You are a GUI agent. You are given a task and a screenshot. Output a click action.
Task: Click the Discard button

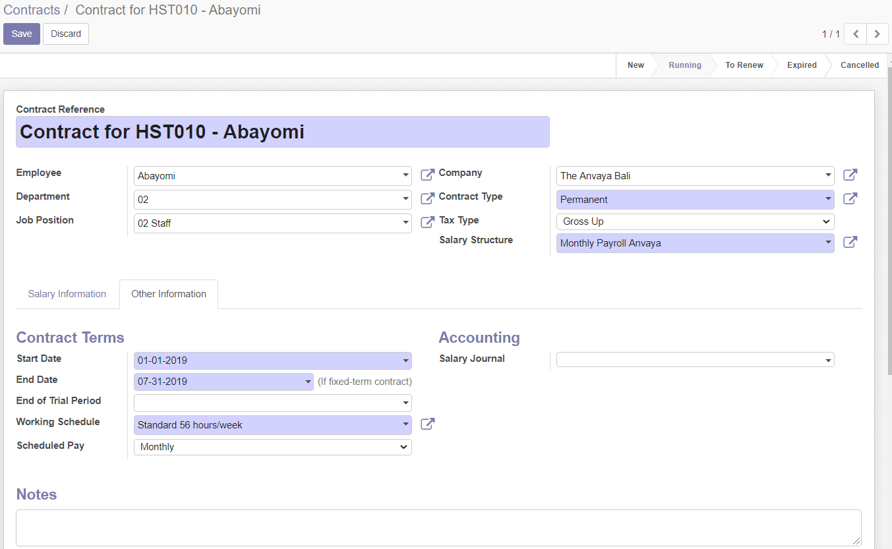(x=66, y=34)
